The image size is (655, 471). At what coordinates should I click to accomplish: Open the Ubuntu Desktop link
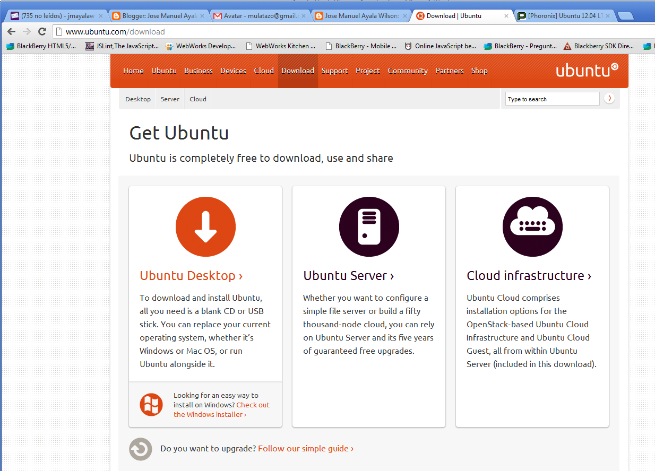[191, 276]
